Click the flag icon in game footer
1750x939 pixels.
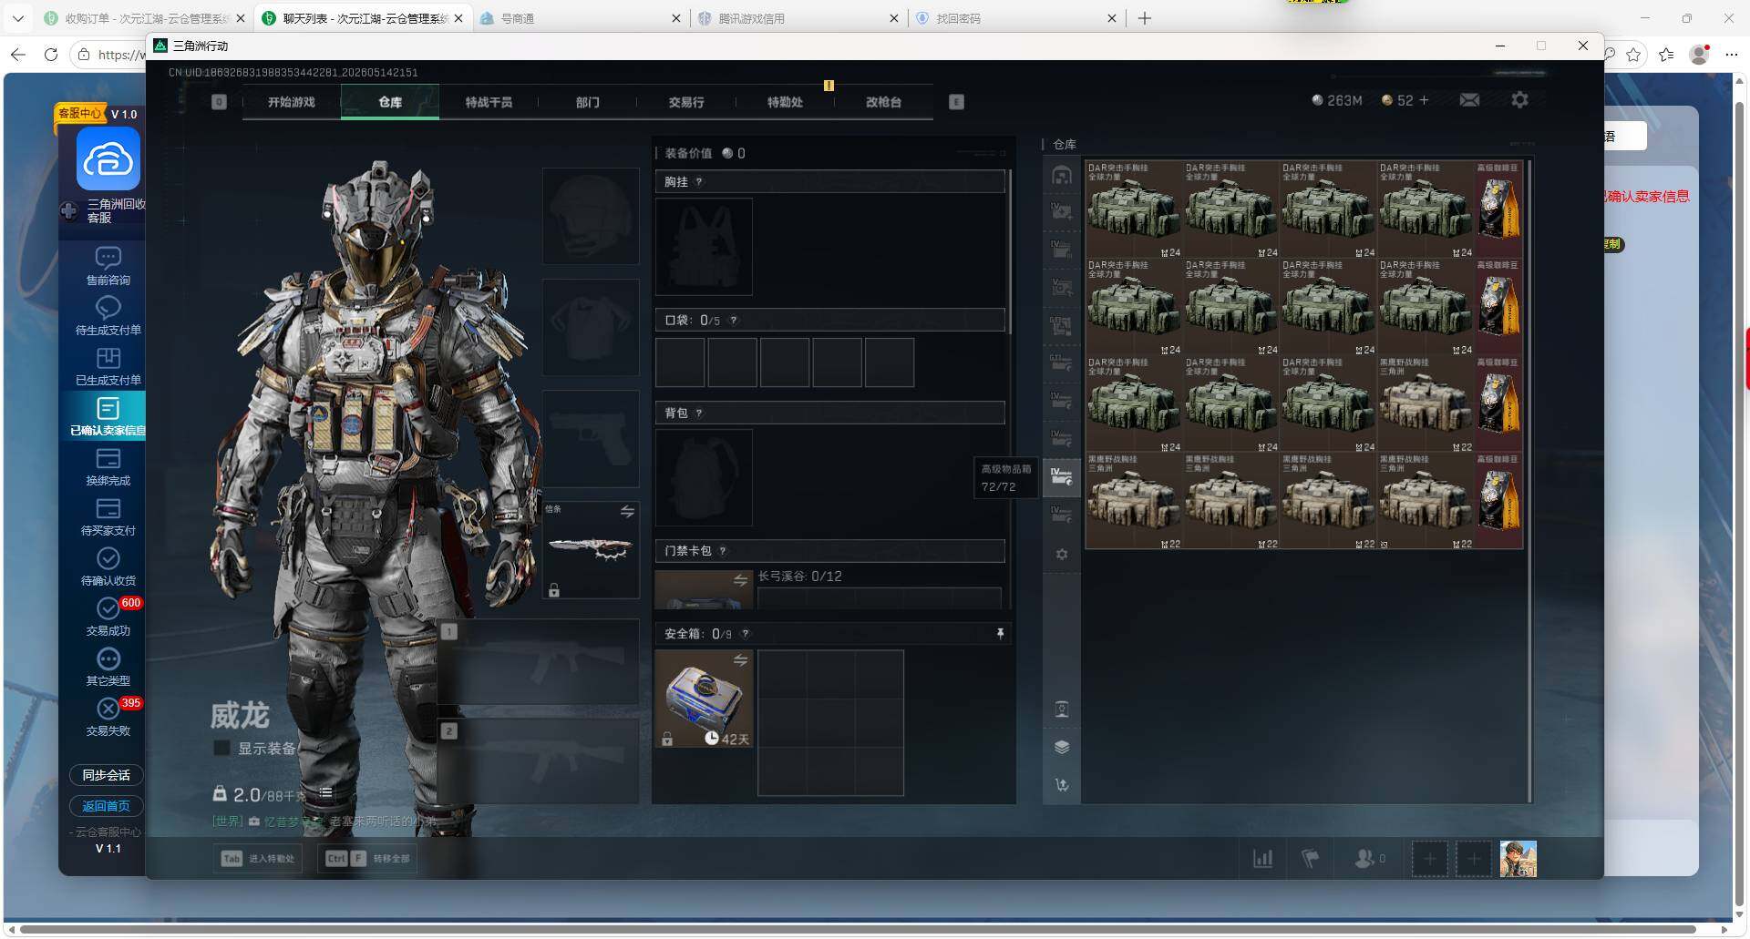pos(1310,858)
